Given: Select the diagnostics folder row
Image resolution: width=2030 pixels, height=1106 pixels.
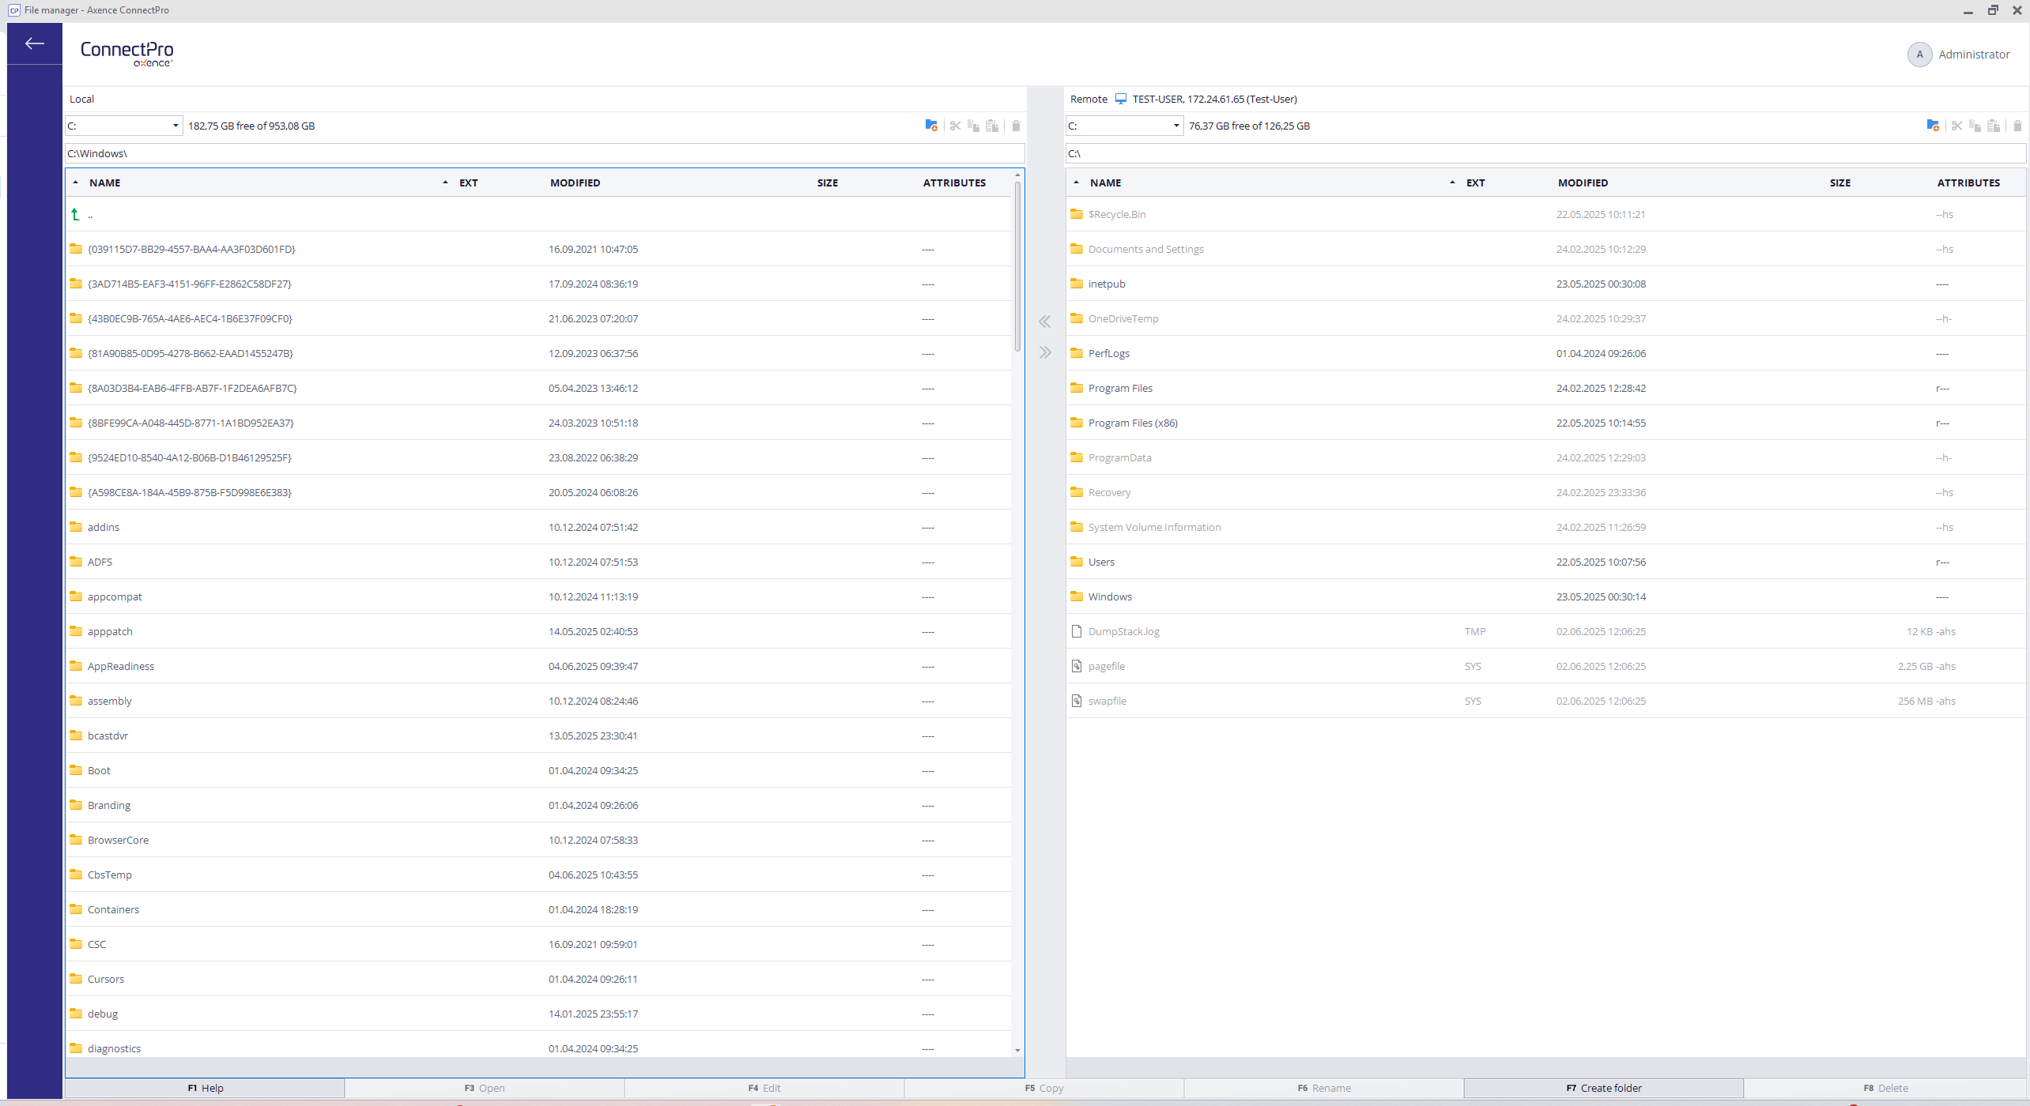Looking at the screenshot, I should coord(538,1046).
